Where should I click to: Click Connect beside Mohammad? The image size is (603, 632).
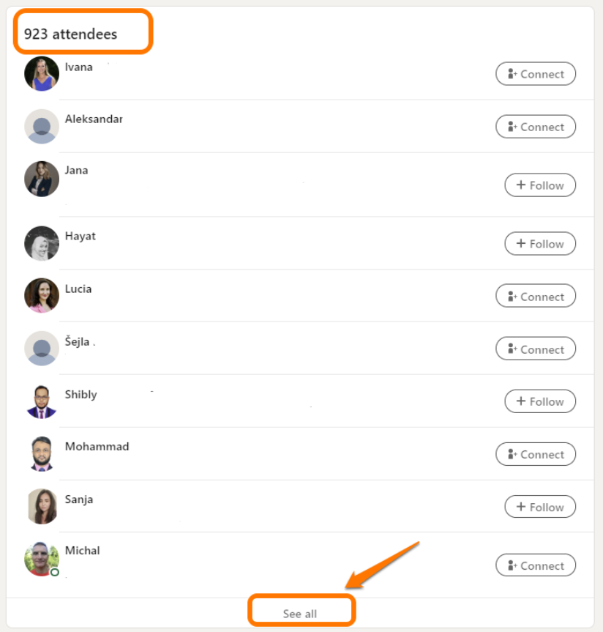[x=536, y=454]
